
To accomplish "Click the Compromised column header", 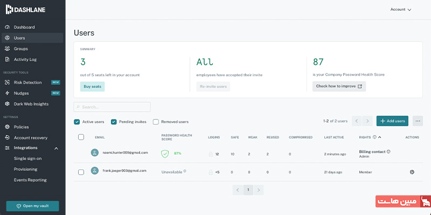I will coord(301,138).
